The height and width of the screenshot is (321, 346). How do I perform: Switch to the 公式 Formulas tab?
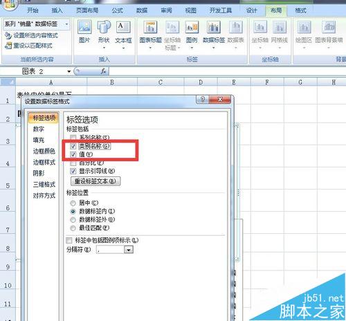pos(118,10)
